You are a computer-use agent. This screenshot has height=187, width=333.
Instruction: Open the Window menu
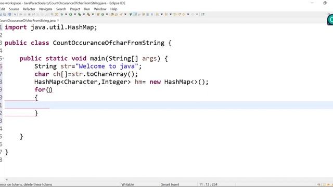pos(100,9)
